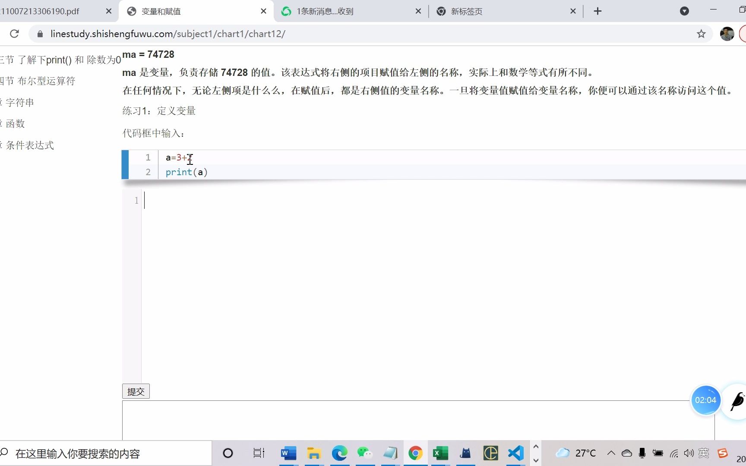The width and height of the screenshot is (746, 466).
Task: Click the microphone icon in the system tray
Action: pyautogui.click(x=642, y=453)
